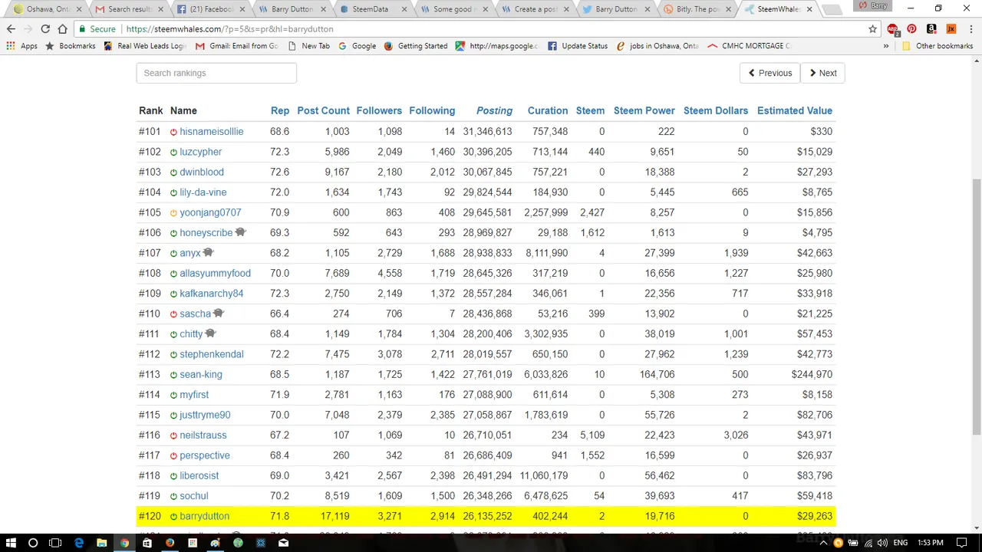Go to Previous rankings page

[x=770, y=73]
